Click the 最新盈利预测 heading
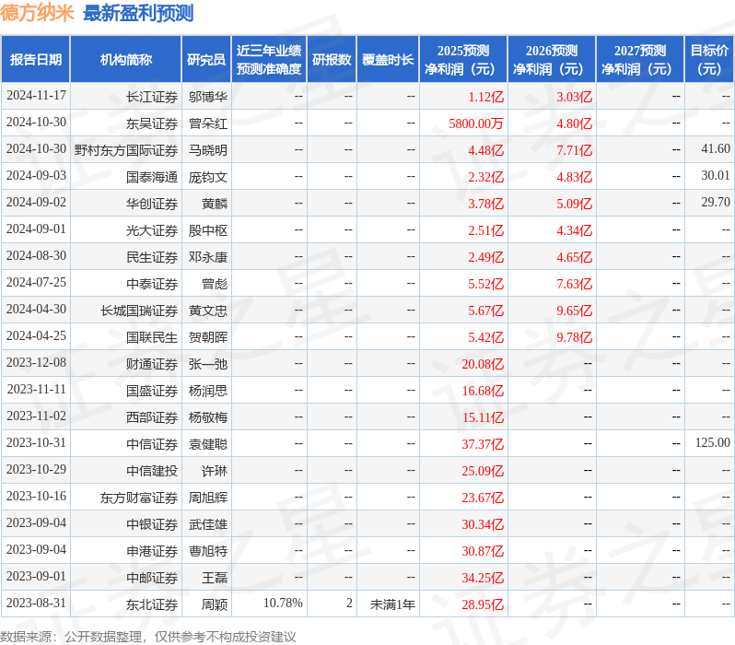This screenshot has height=645, width=735. coord(138,13)
